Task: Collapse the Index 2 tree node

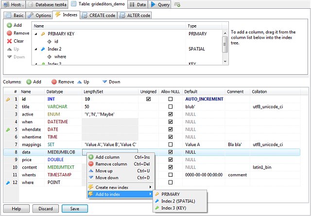Action: (x=36, y=49)
